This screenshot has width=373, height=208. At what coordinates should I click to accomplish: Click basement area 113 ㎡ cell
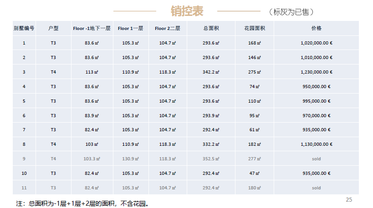[x=92, y=72]
